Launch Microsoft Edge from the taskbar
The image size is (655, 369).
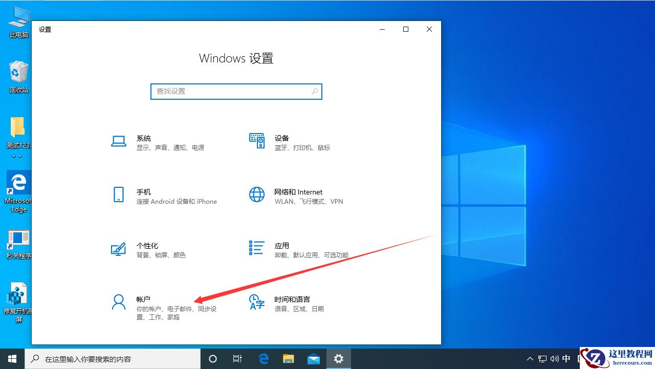point(263,359)
